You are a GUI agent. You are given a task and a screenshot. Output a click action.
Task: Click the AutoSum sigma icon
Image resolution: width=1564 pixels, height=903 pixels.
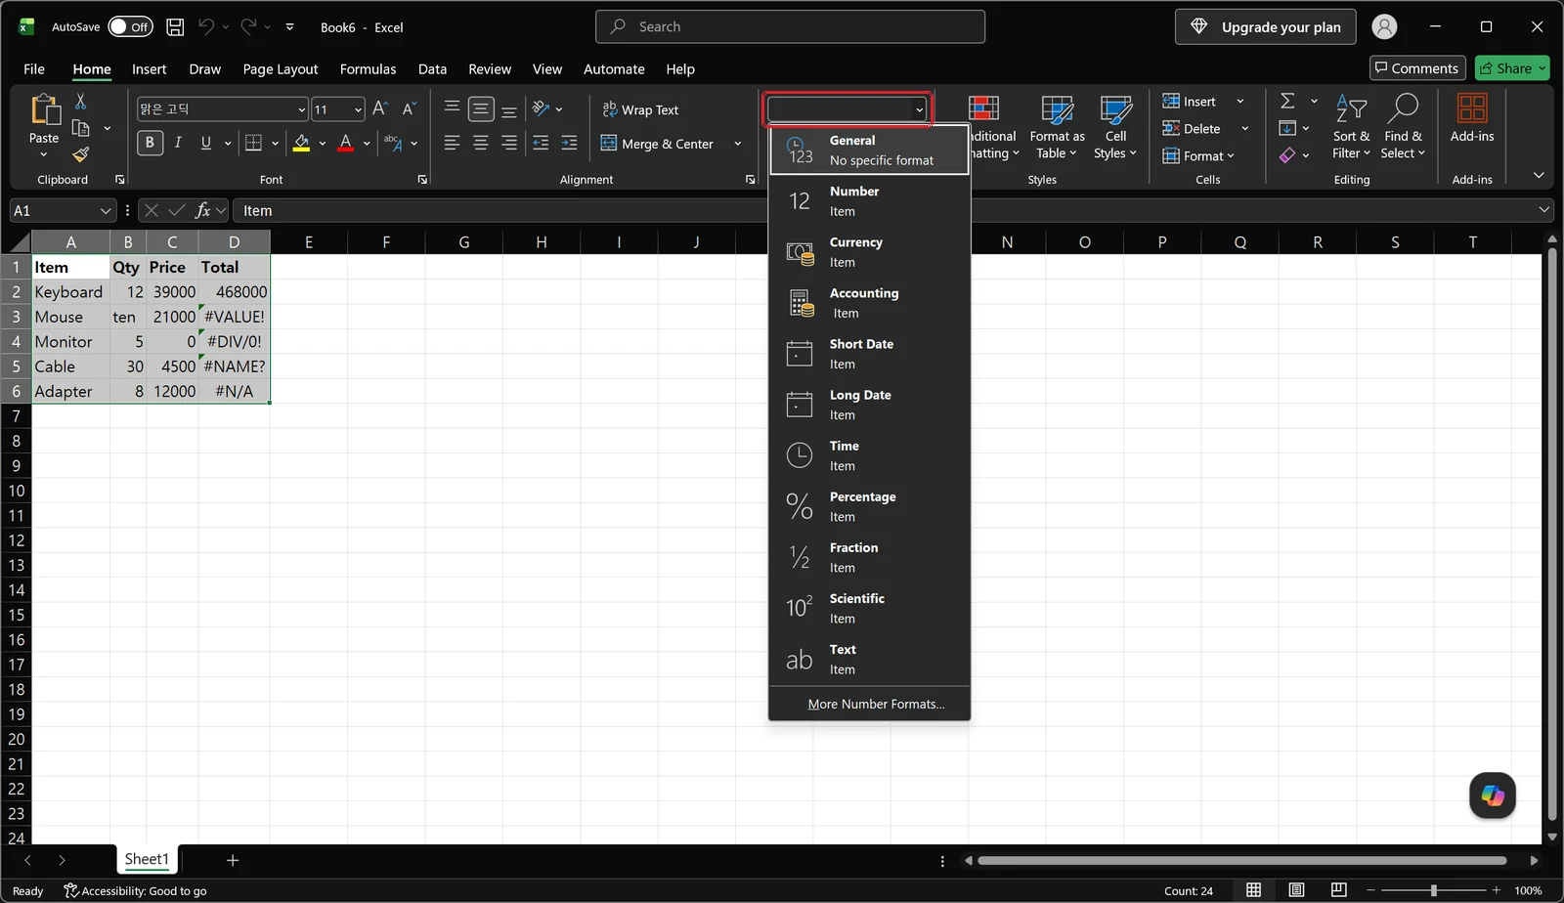coord(1288,101)
